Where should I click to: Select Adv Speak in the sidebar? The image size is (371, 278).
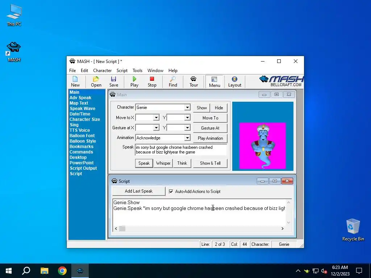[80, 98]
